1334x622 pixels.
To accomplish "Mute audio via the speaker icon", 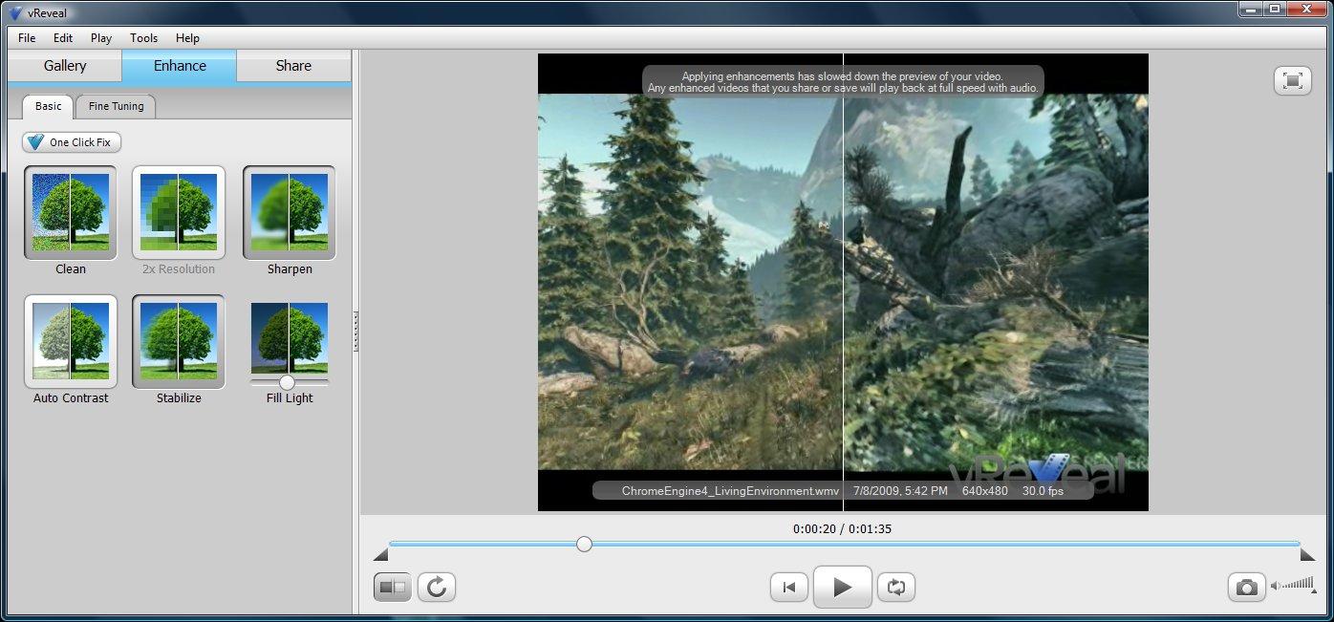I will click(x=1276, y=586).
